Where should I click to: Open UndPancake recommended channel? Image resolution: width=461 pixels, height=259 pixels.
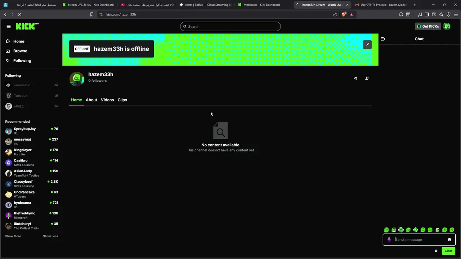tap(32, 194)
